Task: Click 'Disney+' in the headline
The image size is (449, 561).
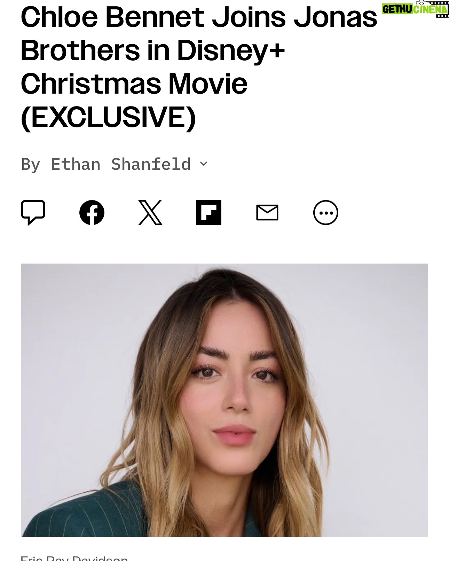Action: coord(231,51)
